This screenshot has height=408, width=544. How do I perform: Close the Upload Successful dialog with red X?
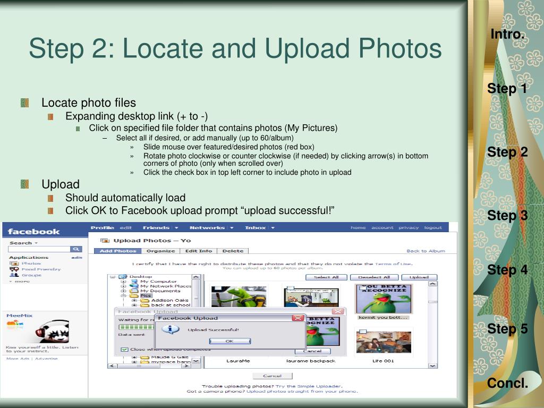(x=297, y=318)
